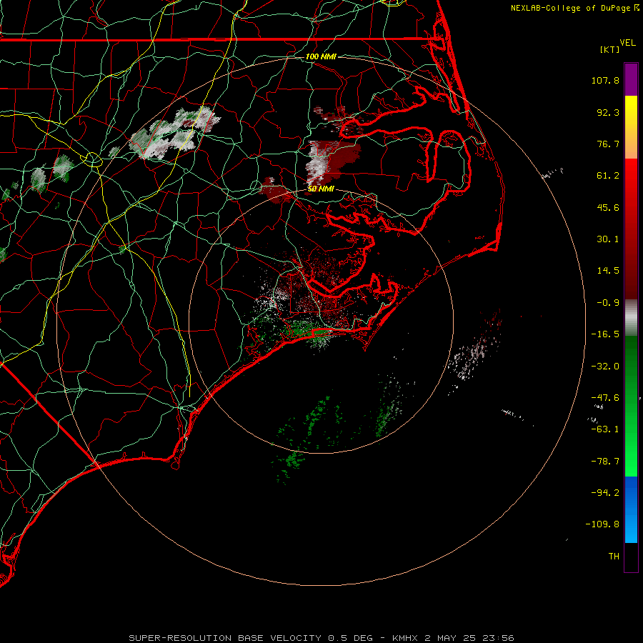Click the 14.5 legend value

tap(608, 271)
